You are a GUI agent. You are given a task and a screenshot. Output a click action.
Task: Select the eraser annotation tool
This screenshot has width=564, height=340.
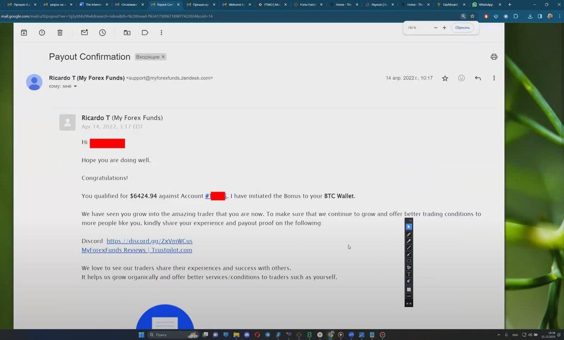408,281
